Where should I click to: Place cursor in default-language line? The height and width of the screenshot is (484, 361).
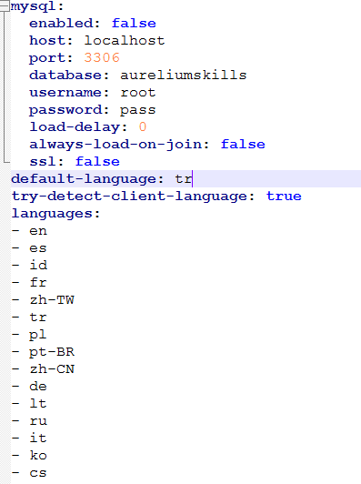(x=186, y=178)
